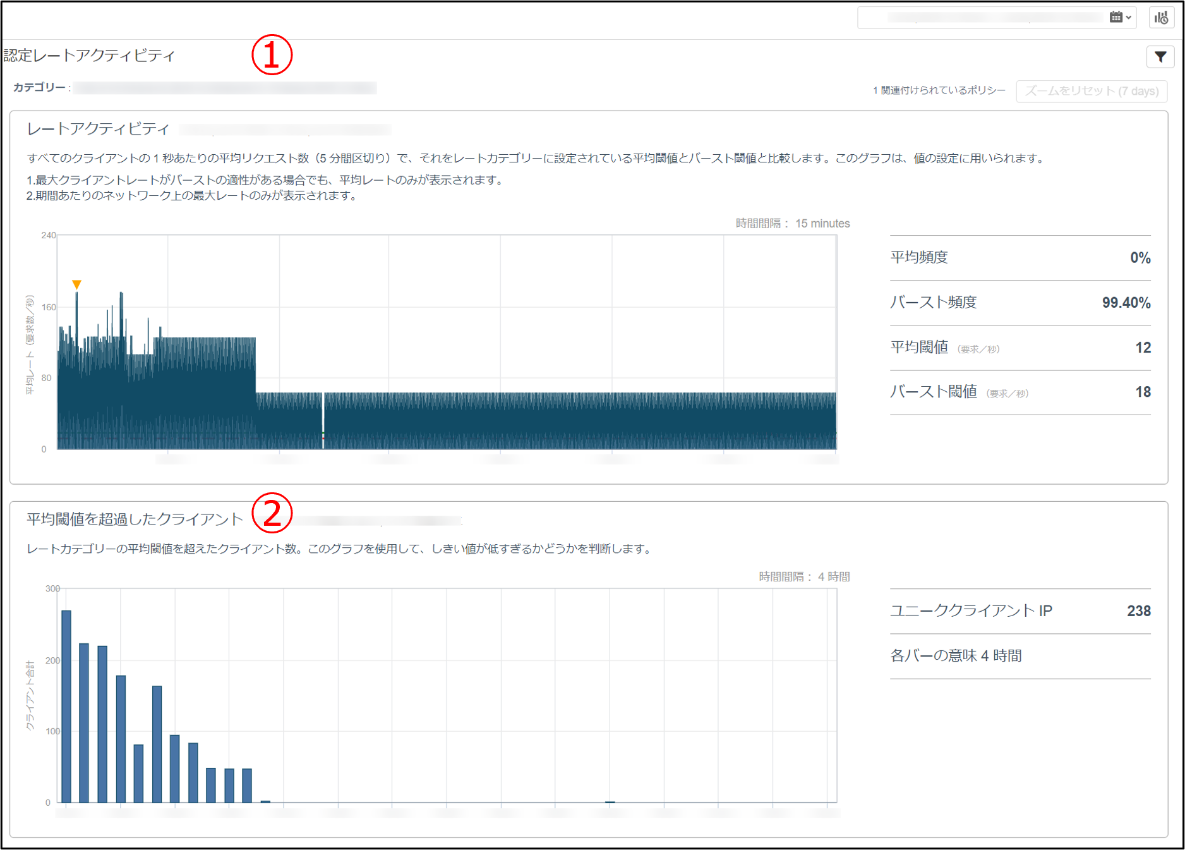This screenshot has height=850, width=1185.
Task: Open the chart with clock icon button
Action: (x=1161, y=18)
